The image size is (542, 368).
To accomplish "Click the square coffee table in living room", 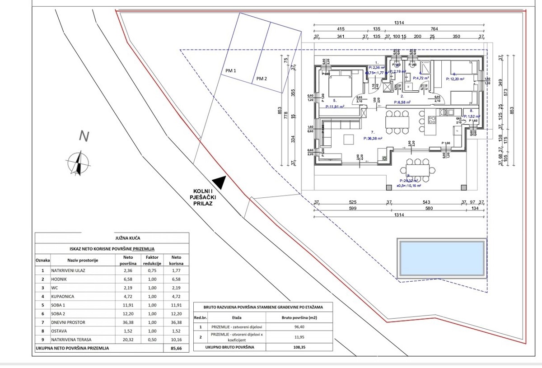I will 349,138.
